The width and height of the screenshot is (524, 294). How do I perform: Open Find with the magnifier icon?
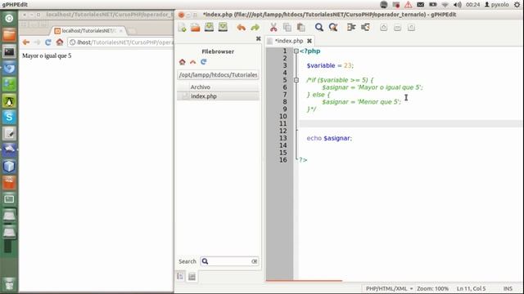point(319,27)
